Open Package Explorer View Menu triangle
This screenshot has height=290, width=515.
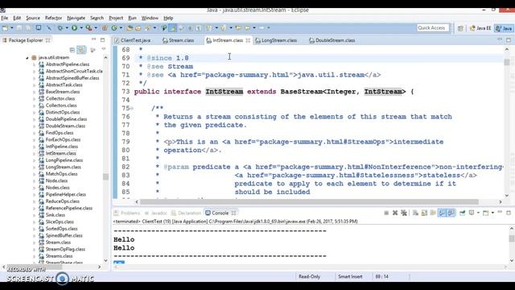click(x=104, y=49)
